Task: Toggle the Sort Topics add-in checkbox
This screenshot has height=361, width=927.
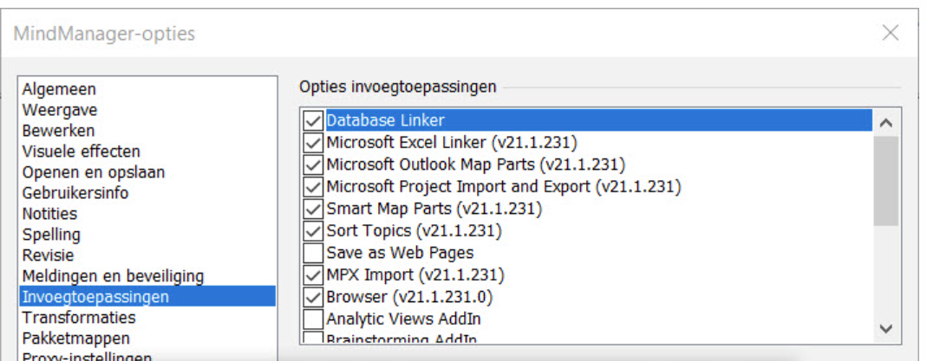Action: click(x=312, y=231)
